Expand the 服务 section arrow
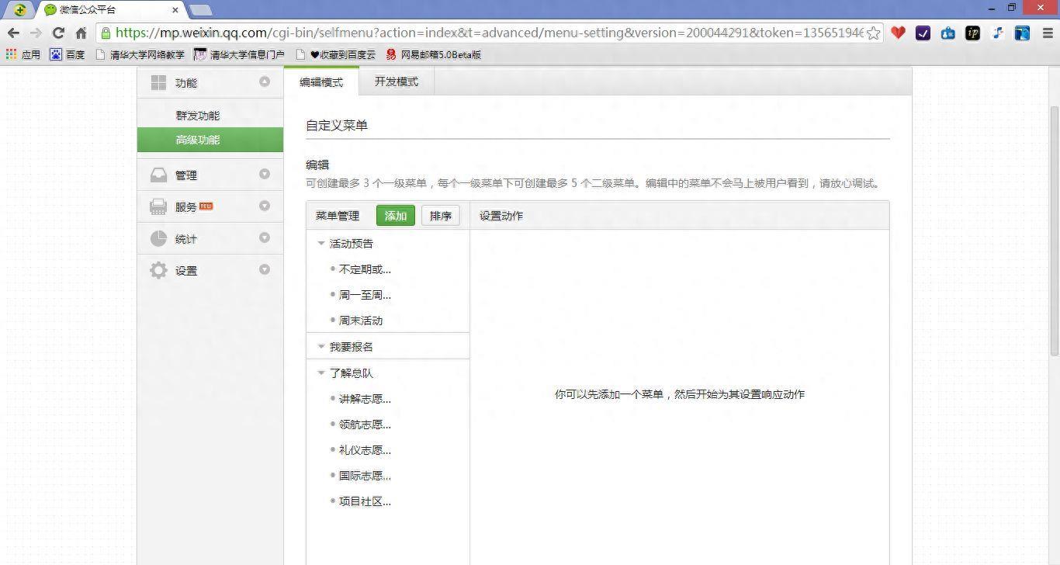The height and width of the screenshot is (565, 1060). coord(265,206)
